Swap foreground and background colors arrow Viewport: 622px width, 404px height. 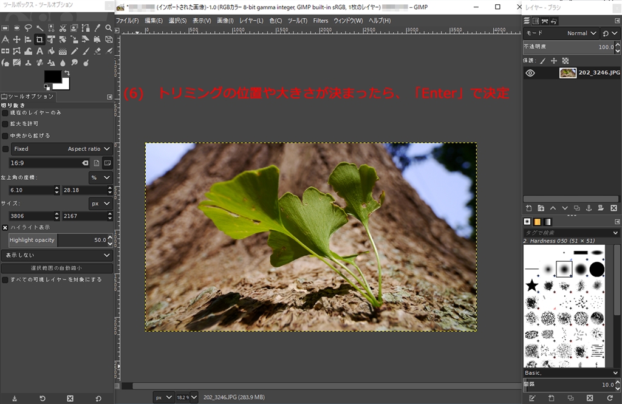pos(68,73)
